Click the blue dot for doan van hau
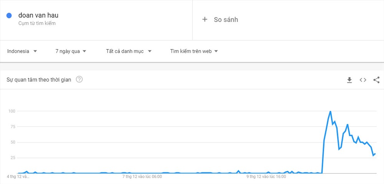Viewport: 384px width, 184px height. 9,16
